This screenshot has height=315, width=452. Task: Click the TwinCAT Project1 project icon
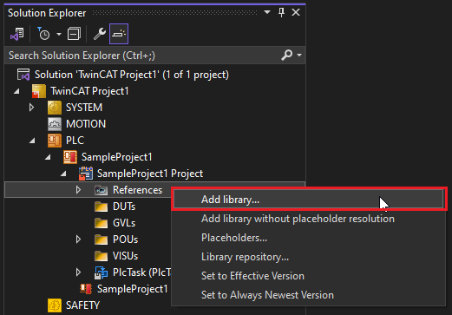coord(39,91)
